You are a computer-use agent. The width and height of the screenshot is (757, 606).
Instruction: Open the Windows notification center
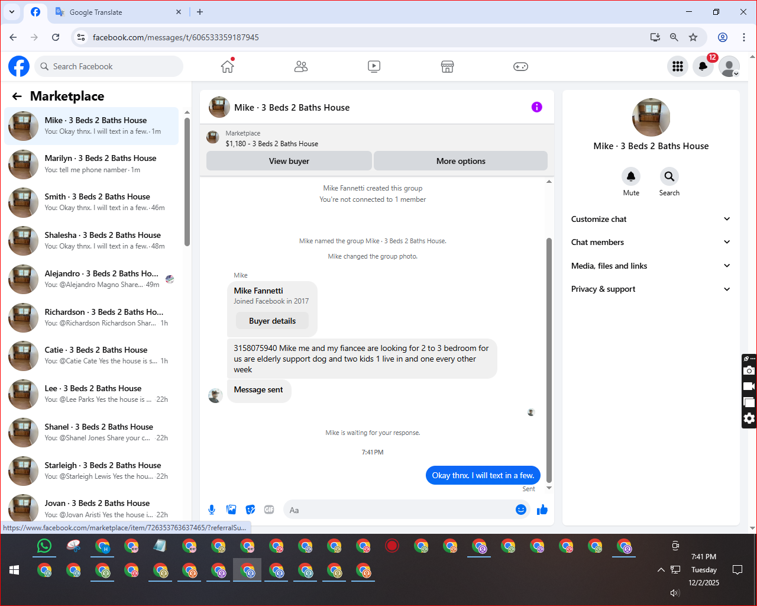click(x=737, y=570)
